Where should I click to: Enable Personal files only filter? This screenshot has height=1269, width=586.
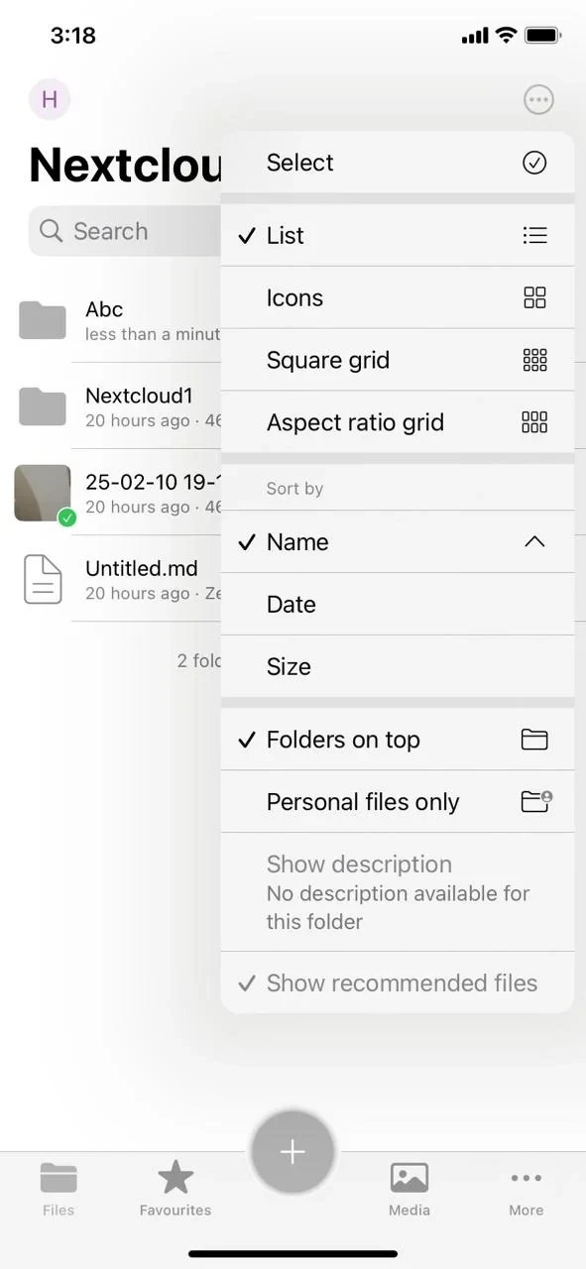pyautogui.click(x=398, y=801)
